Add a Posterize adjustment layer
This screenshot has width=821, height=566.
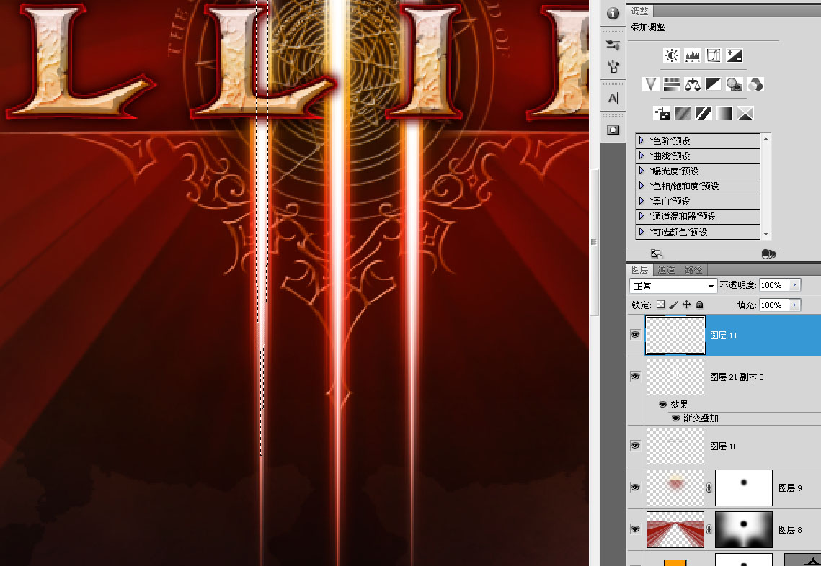click(x=683, y=113)
